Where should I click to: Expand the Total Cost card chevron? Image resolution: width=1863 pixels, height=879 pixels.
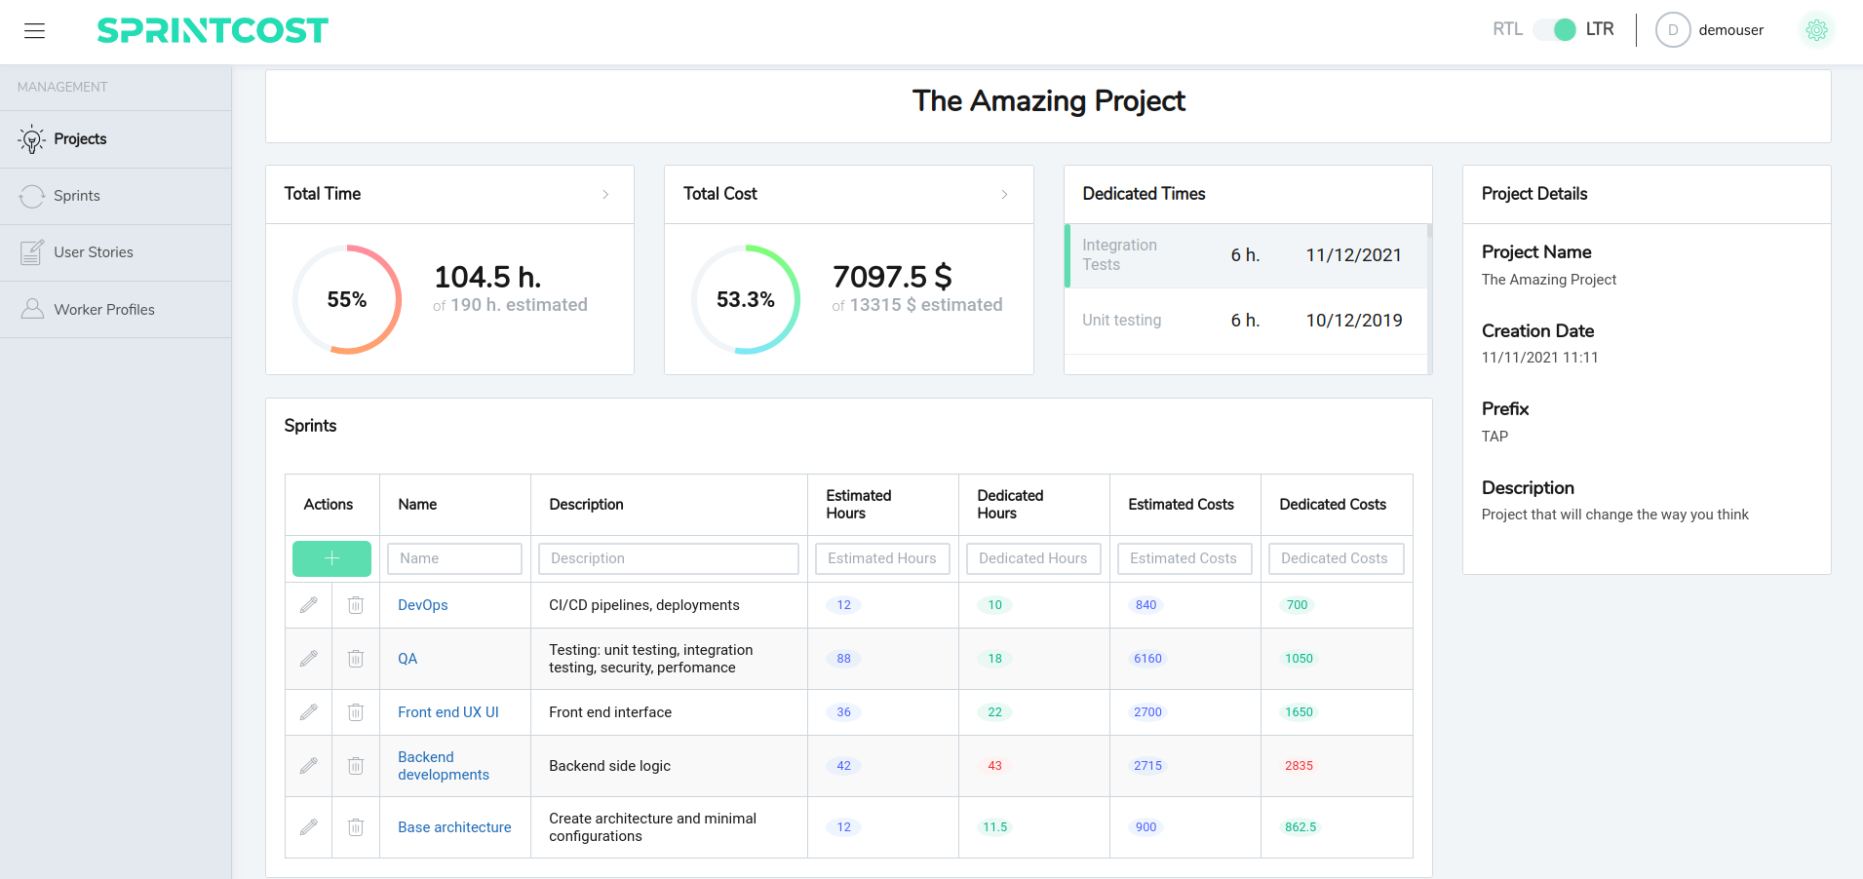1004,195
